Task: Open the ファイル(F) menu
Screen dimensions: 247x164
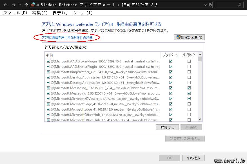Action: (15, 13)
